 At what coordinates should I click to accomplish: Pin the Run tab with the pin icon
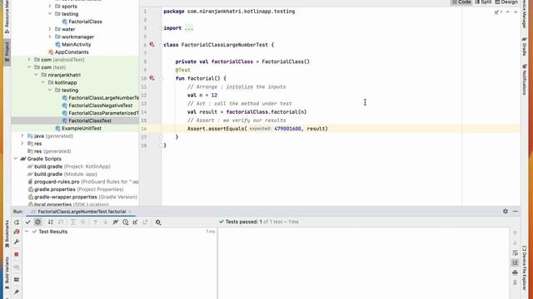(17, 292)
